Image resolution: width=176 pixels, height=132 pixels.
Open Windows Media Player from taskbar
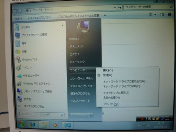pos(55,125)
